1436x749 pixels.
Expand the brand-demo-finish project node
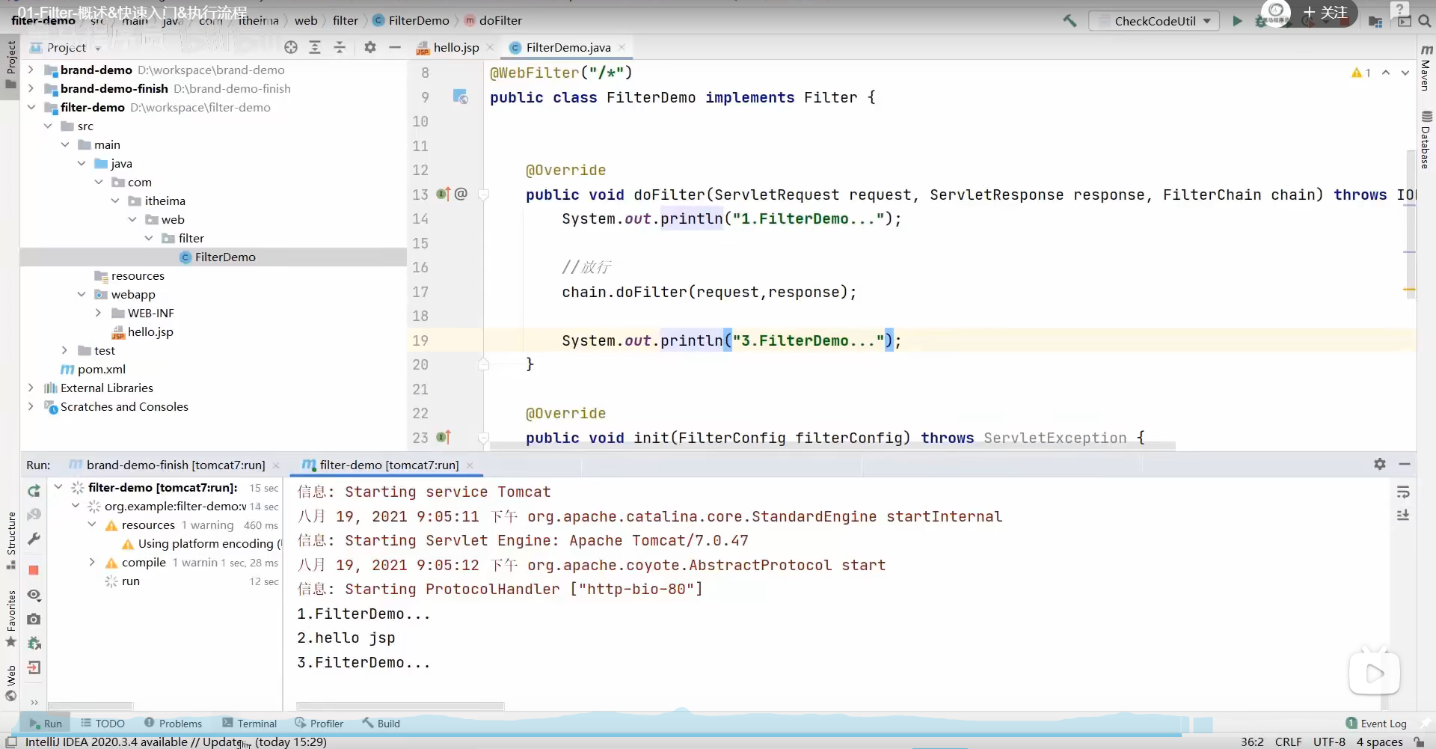pyautogui.click(x=31, y=88)
